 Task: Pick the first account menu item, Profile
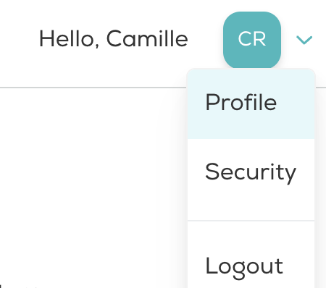pos(251,103)
